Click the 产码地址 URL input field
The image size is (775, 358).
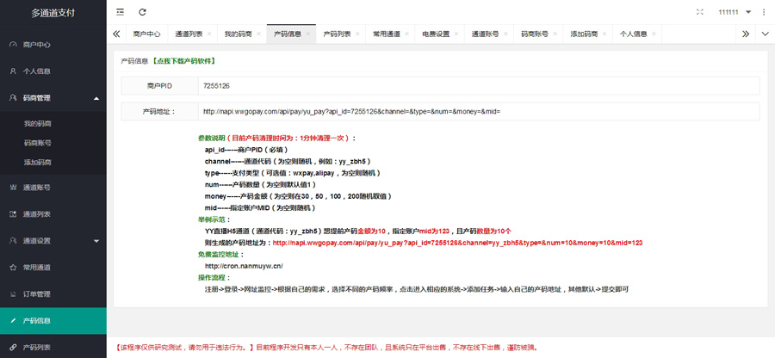point(478,112)
